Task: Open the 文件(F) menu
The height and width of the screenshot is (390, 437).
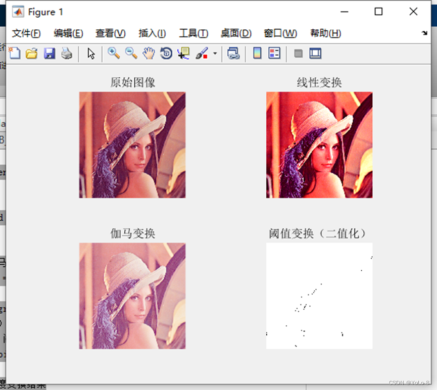Action: point(26,33)
